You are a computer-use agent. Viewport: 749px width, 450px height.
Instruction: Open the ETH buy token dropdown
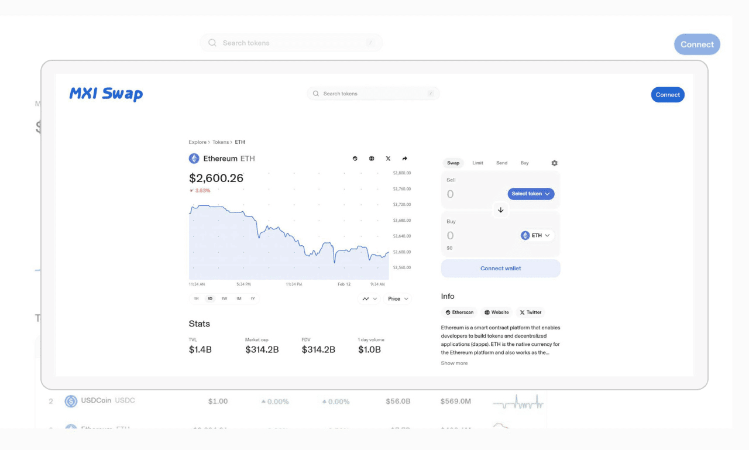click(x=536, y=235)
